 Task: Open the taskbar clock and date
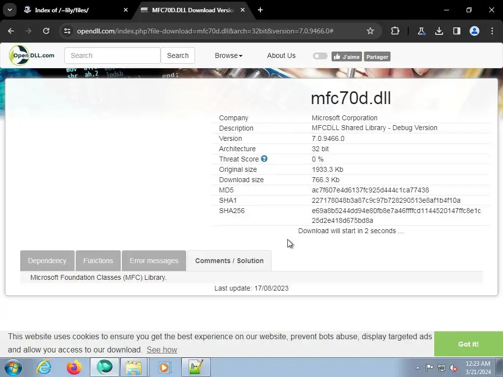(x=478, y=368)
